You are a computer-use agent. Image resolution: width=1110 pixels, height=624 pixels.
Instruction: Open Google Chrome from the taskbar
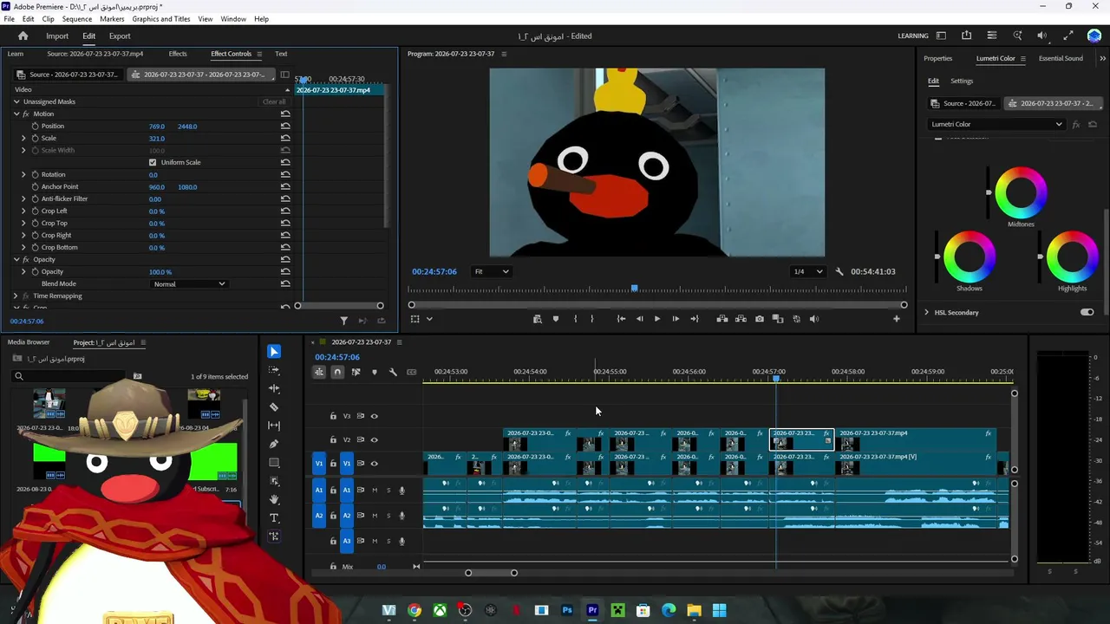click(x=415, y=610)
